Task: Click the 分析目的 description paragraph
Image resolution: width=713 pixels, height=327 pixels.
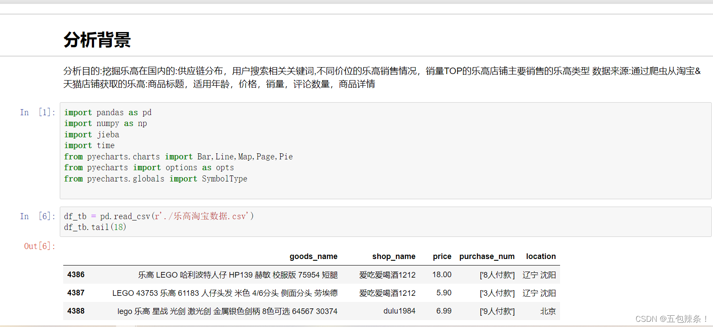Action: (382, 78)
